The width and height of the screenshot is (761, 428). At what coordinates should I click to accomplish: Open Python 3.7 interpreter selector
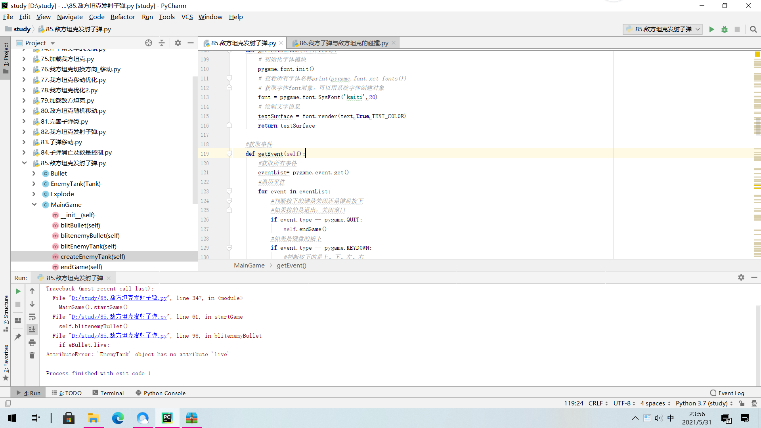coord(704,403)
